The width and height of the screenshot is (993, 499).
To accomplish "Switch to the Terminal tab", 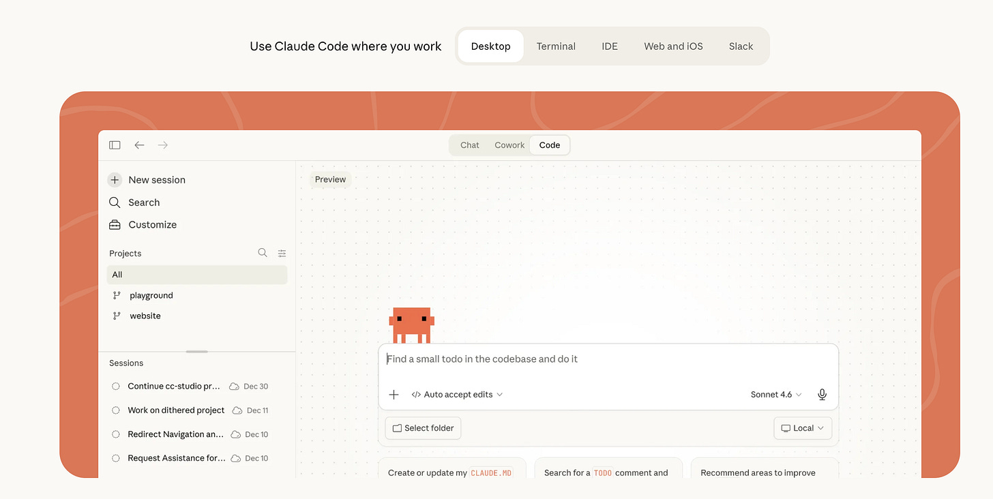I will (556, 46).
